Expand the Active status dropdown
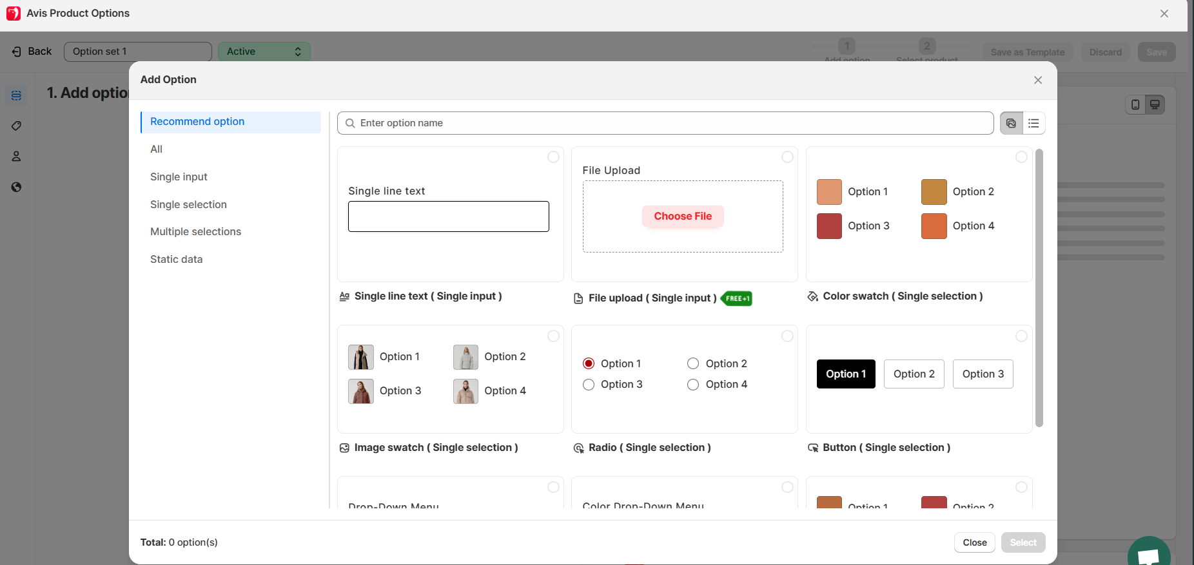This screenshot has width=1194, height=565. click(x=264, y=52)
